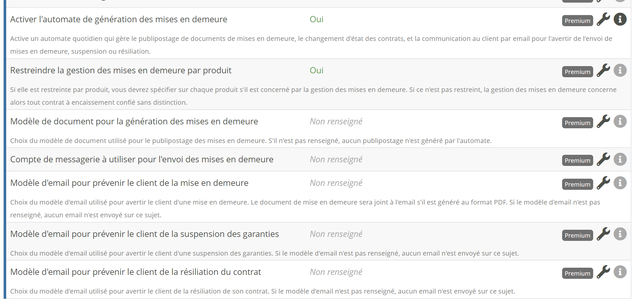Click the 'Oui' value for 'Activer l'automate'
The image size is (637, 305).
tap(316, 19)
